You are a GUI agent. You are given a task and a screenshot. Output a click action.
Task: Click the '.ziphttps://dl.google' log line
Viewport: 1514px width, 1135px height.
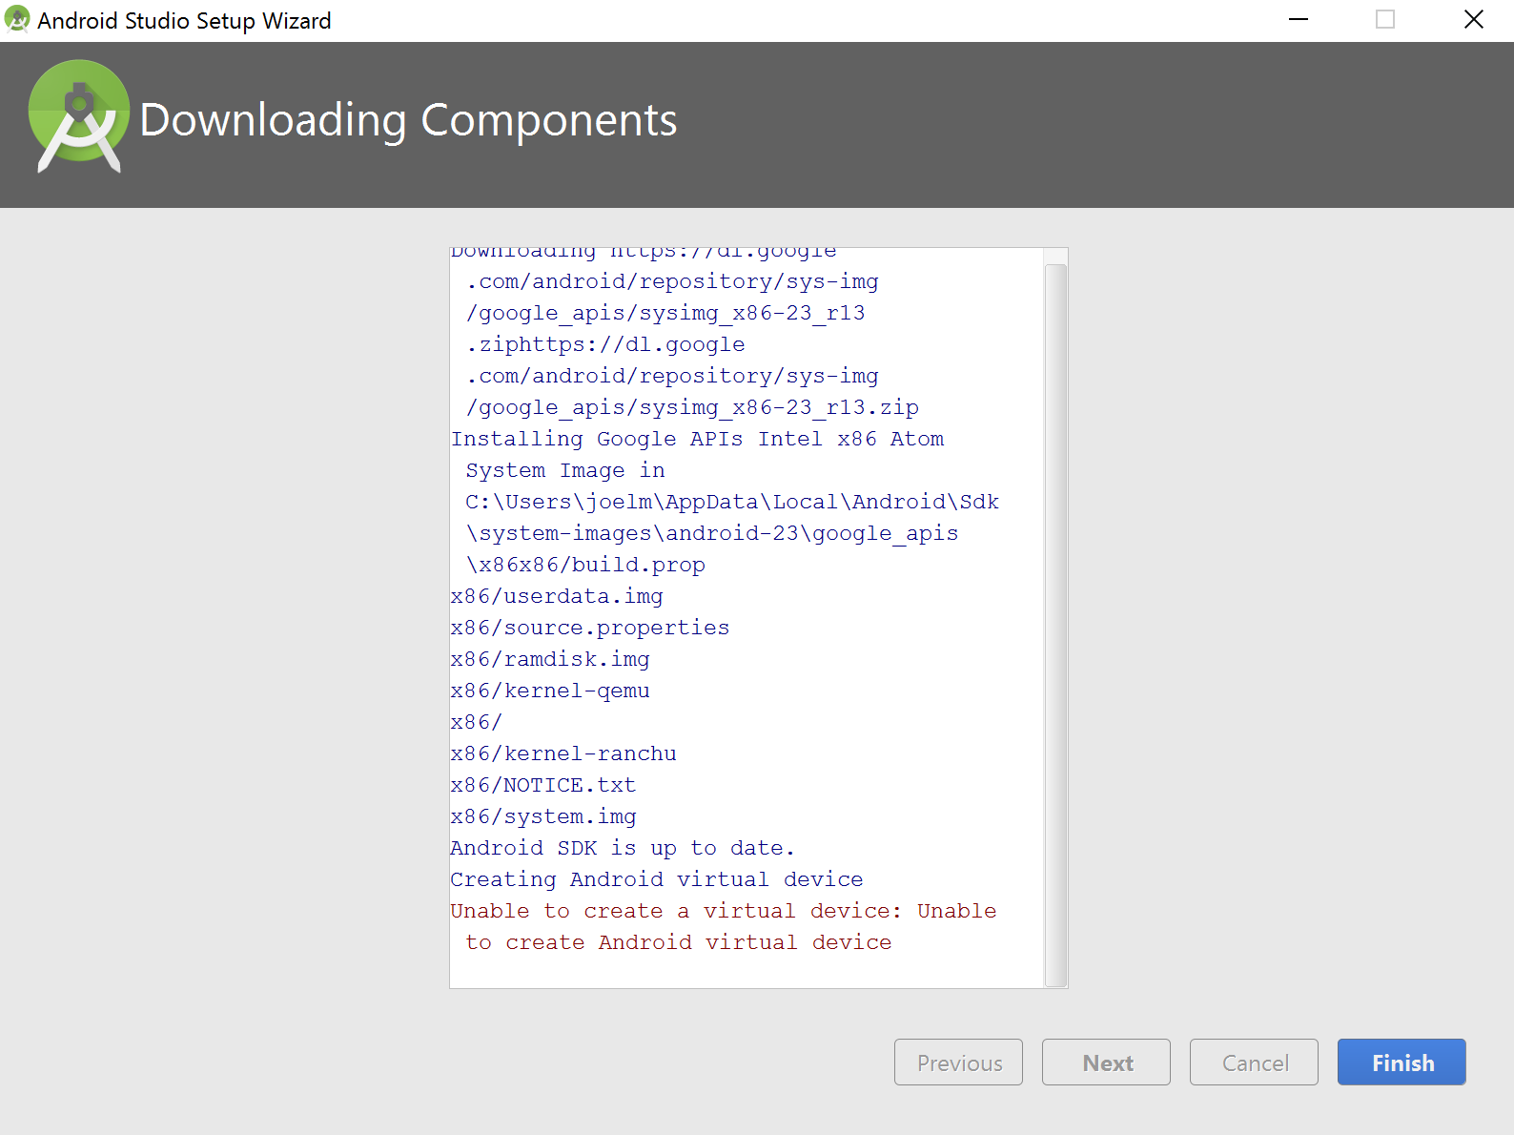(605, 344)
